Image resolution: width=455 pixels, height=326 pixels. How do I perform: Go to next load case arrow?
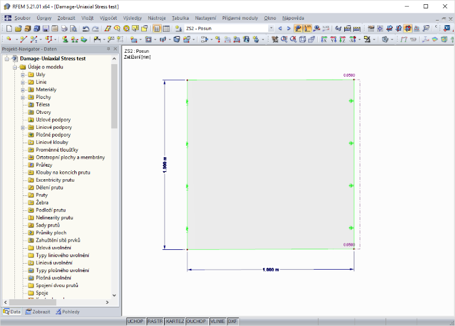[289, 29]
